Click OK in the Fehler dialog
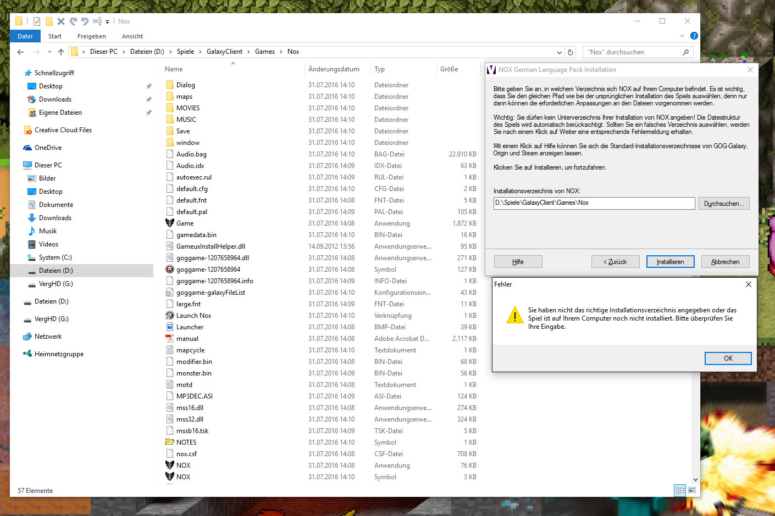Image resolution: width=775 pixels, height=516 pixels. tap(728, 358)
